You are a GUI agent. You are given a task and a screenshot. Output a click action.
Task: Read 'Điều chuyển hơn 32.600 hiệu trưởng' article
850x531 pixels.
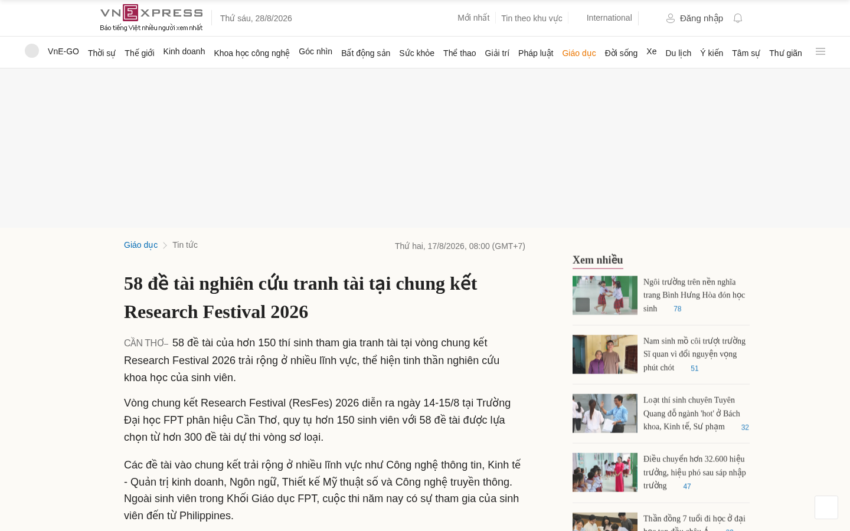(695, 472)
